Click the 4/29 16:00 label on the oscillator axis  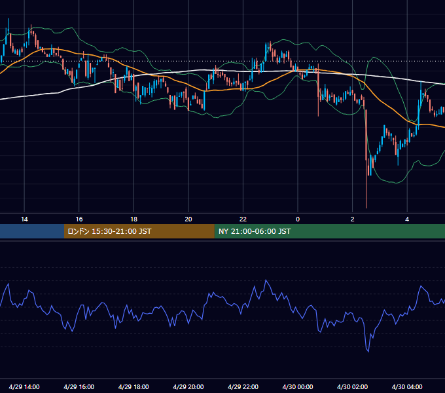[79, 386]
